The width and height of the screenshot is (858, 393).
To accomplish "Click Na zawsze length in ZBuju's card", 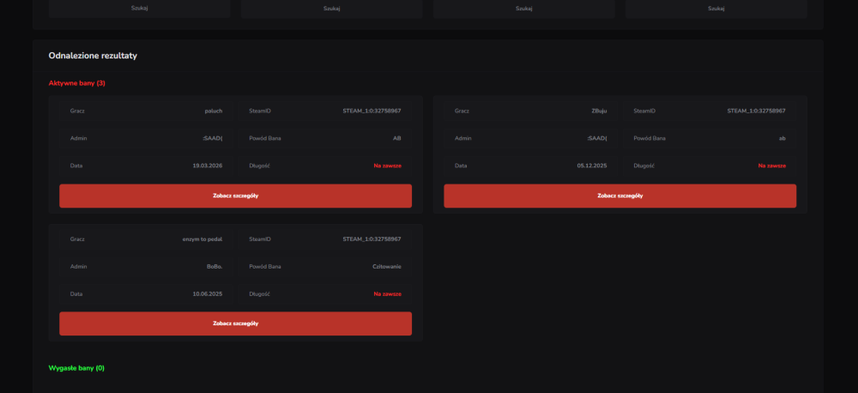I will tap(772, 166).
